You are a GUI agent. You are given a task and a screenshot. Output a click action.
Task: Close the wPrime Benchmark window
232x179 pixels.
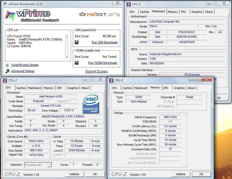point(118,3)
